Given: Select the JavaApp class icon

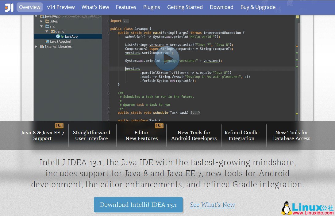Looking at the screenshot, I should 58,36.
